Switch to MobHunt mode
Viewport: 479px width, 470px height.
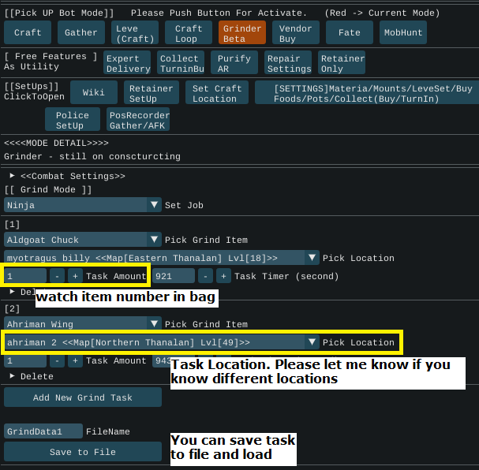pyautogui.click(x=402, y=32)
